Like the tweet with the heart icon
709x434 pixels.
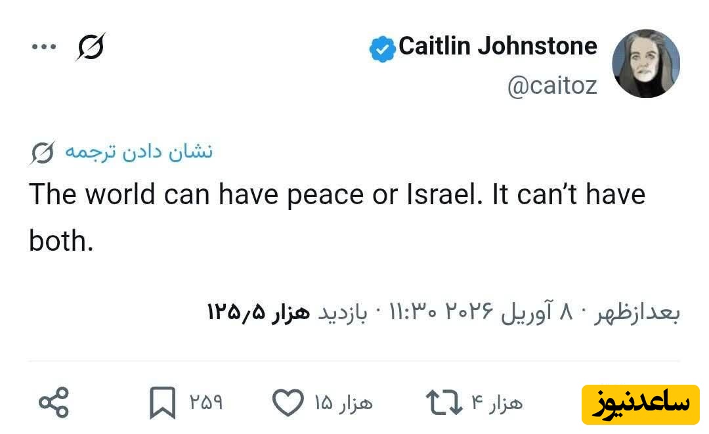tap(288, 402)
